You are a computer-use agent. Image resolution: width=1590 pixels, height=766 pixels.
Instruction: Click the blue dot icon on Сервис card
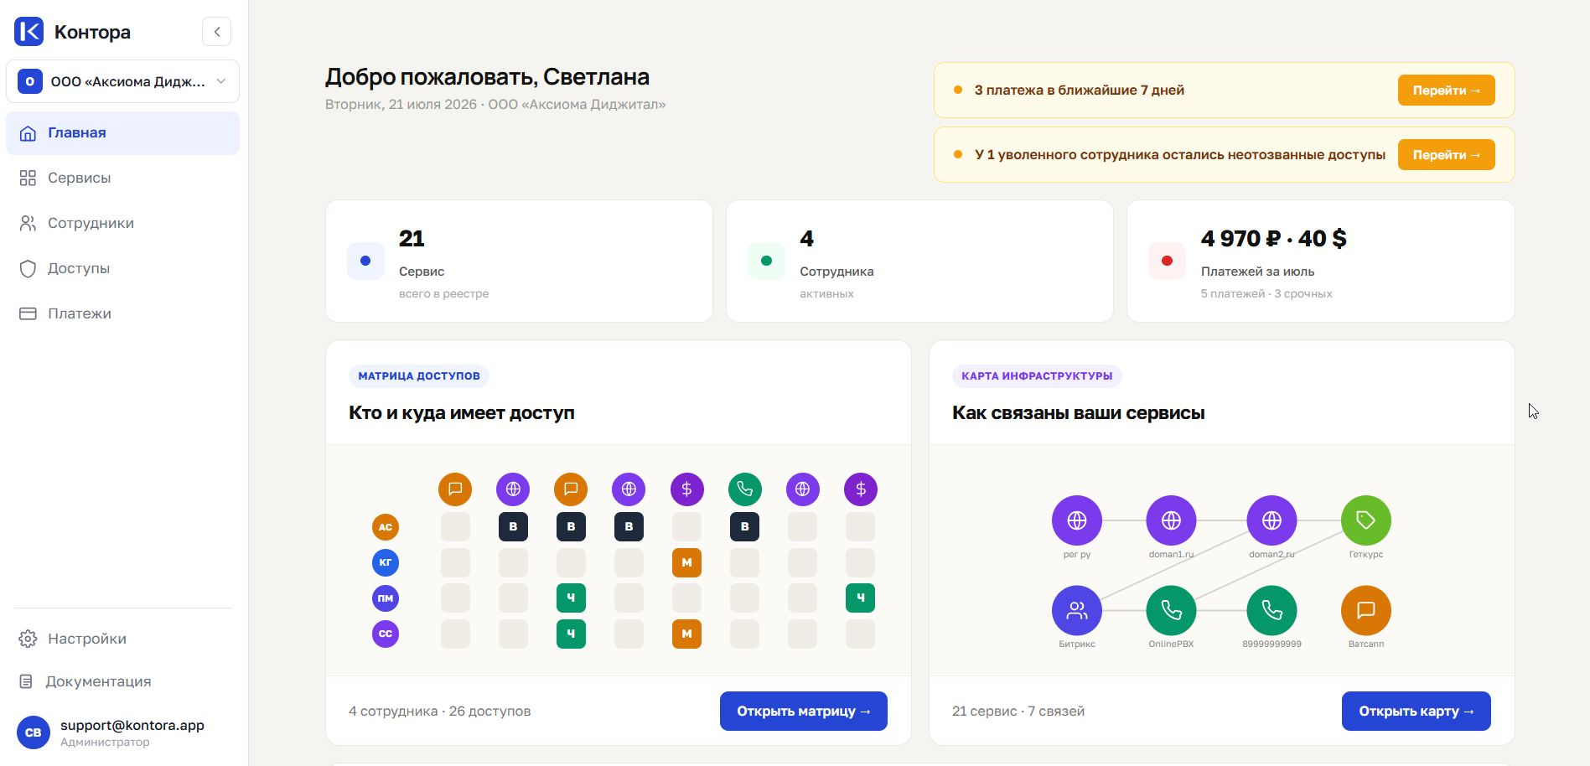coord(365,261)
